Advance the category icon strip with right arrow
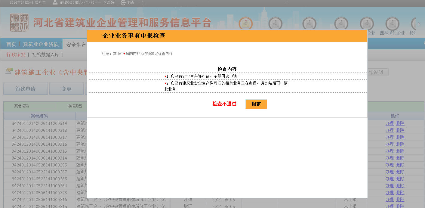 pyautogui.click(x=420, y=24)
